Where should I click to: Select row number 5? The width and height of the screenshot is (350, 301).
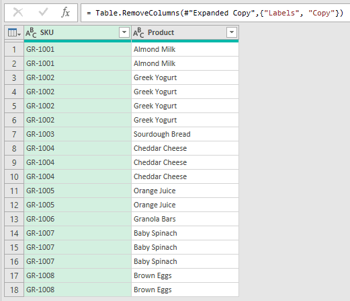(14, 106)
